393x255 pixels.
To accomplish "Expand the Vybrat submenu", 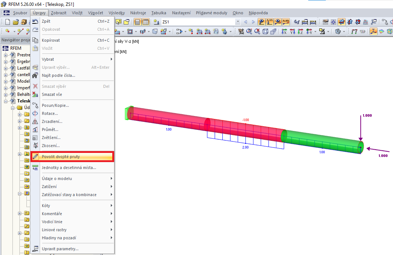I will 72,59.
